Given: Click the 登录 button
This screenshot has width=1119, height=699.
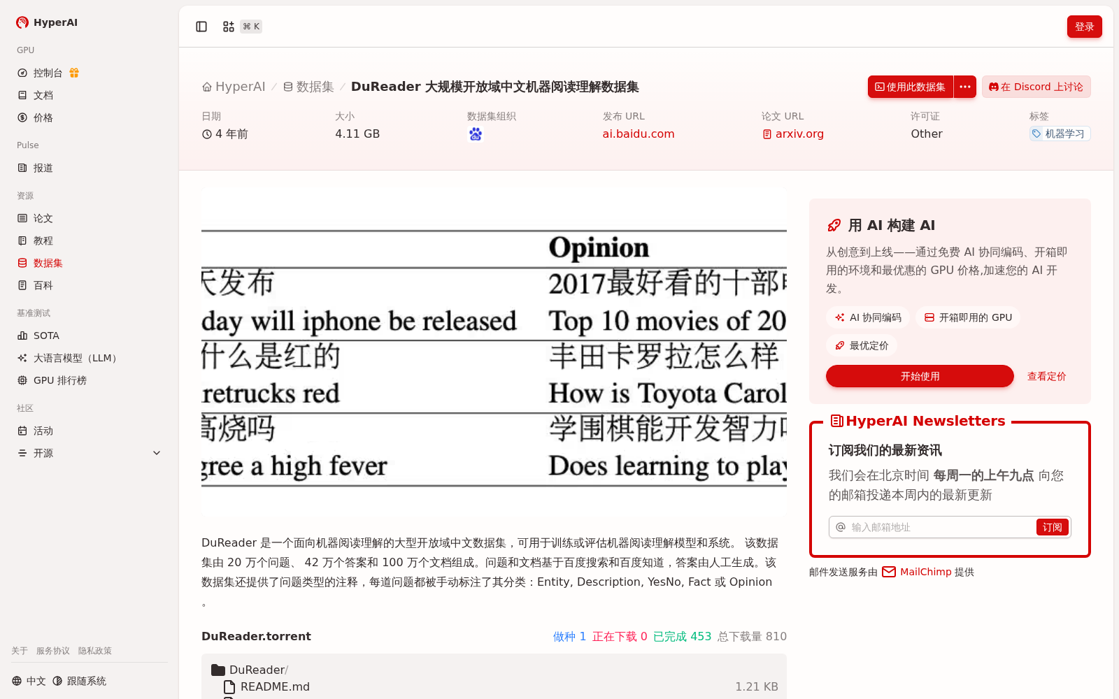Looking at the screenshot, I should (1085, 27).
